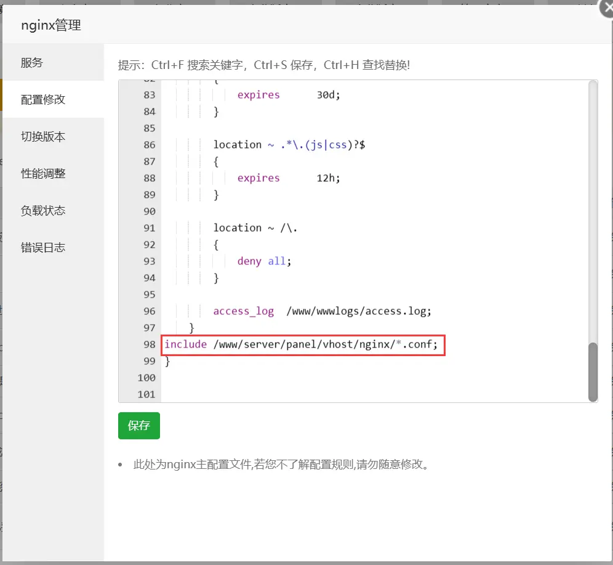
Task: Select the red-boxed include line
Action: click(x=303, y=344)
